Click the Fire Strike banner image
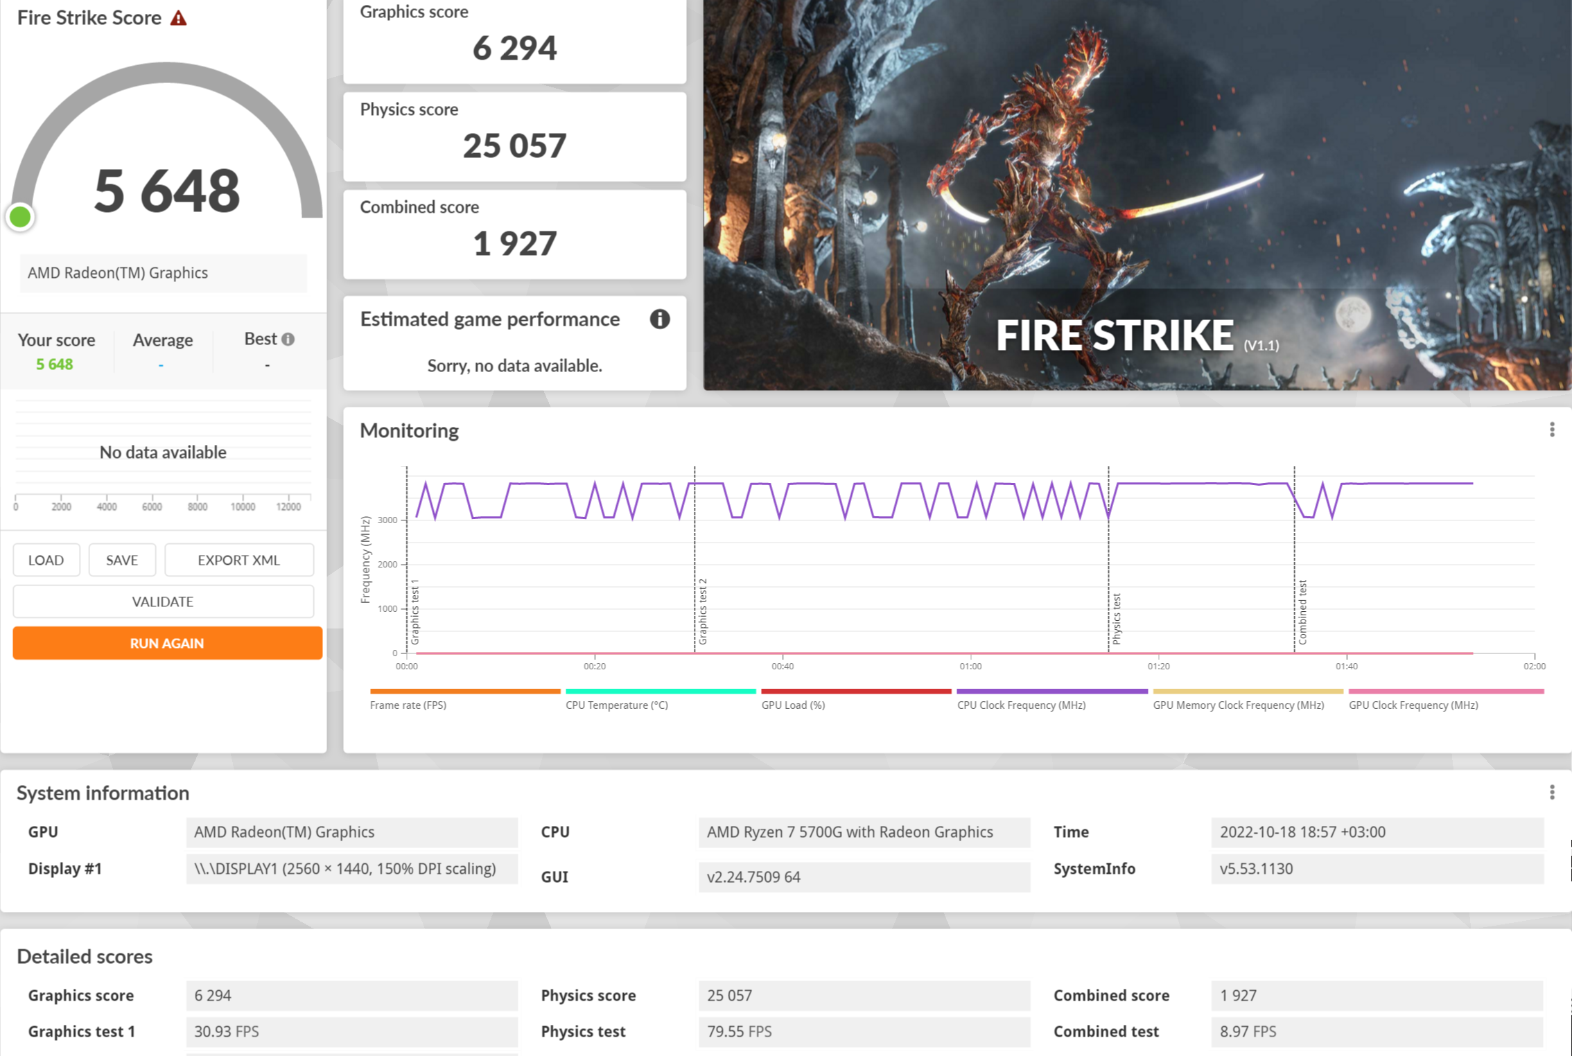The image size is (1572, 1056). (x=1137, y=194)
